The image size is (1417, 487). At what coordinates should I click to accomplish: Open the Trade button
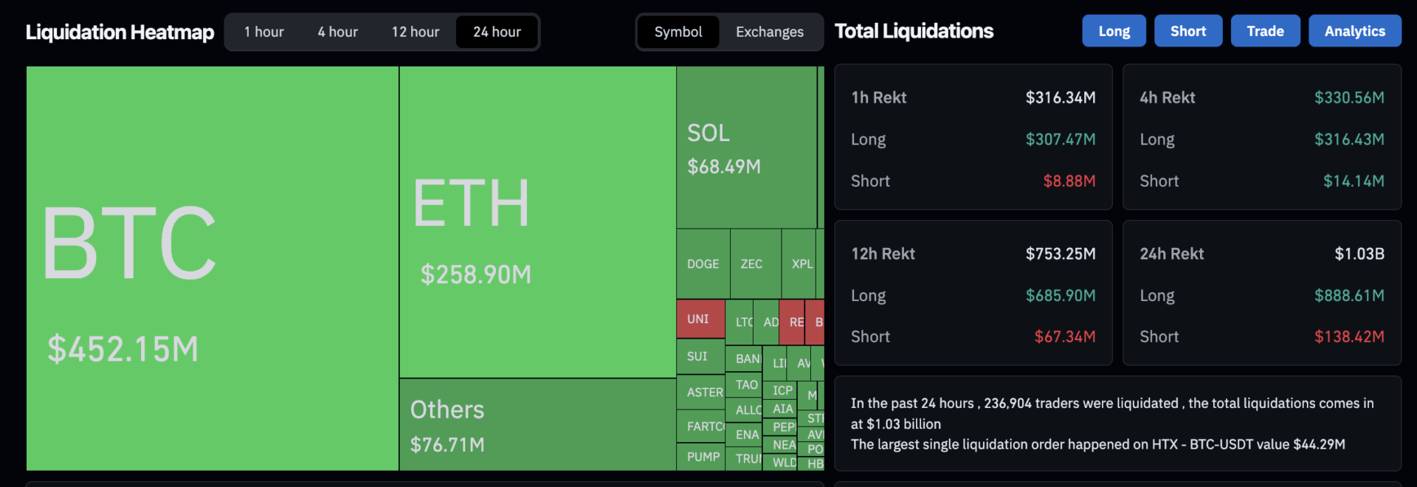coord(1265,31)
